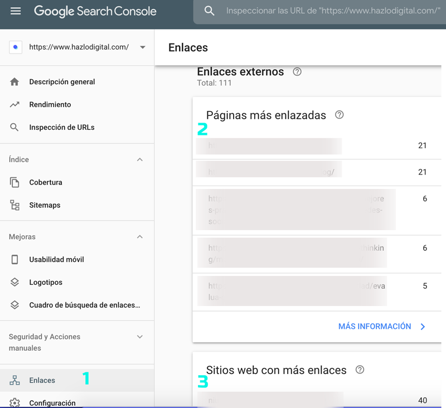Open help for Sitios web con más enlaces
446x408 pixels.
coord(360,370)
